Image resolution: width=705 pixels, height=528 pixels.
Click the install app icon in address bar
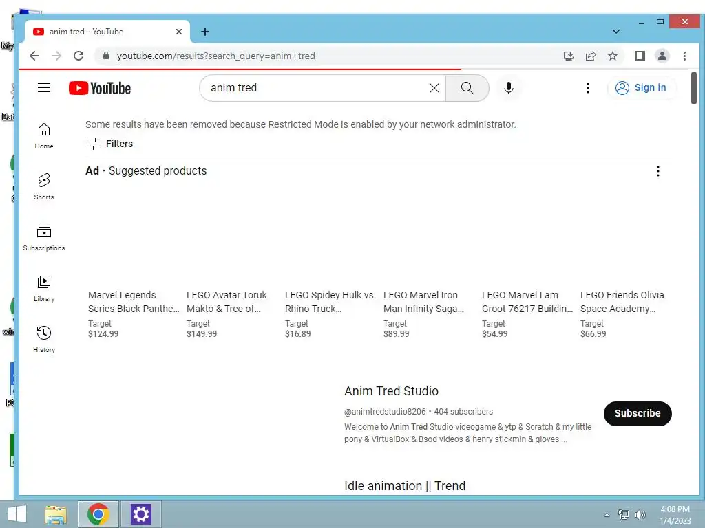click(568, 56)
